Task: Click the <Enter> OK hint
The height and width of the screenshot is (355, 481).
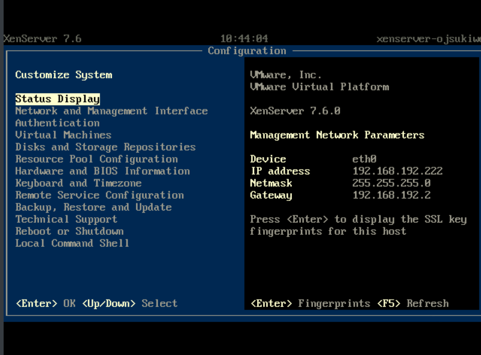Action: click(x=46, y=303)
